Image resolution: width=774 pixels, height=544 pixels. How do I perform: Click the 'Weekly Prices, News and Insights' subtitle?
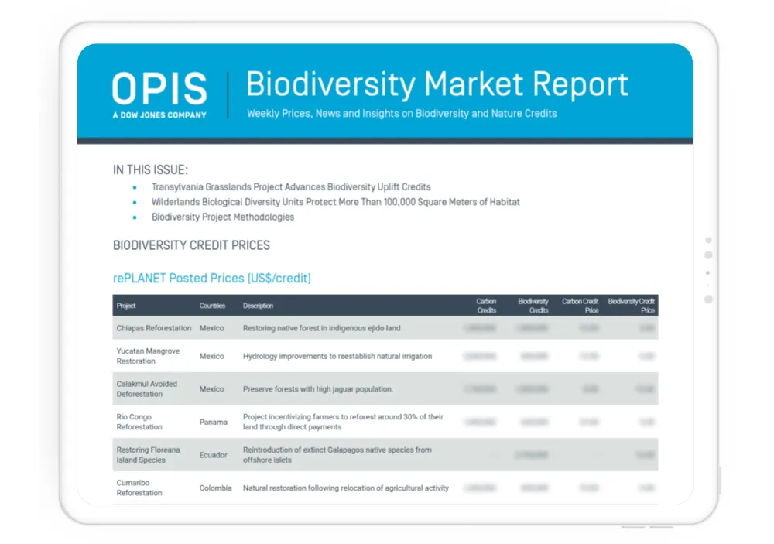(402, 114)
